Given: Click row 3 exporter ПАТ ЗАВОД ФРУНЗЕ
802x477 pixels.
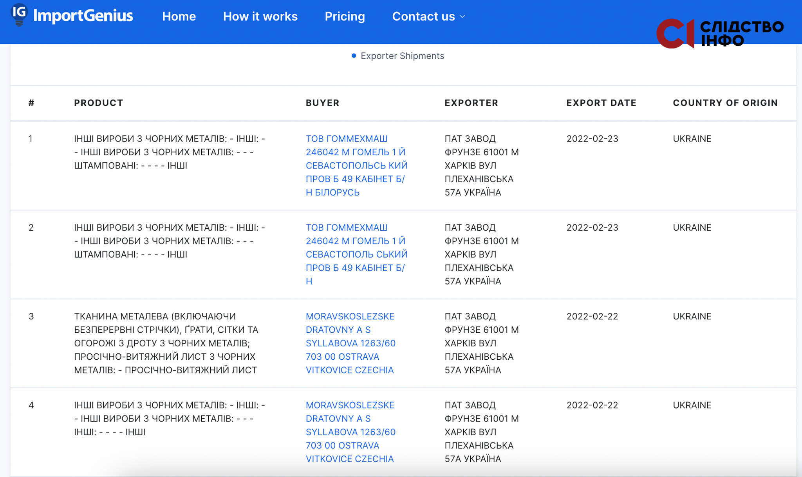Looking at the screenshot, I should [482, 343].
